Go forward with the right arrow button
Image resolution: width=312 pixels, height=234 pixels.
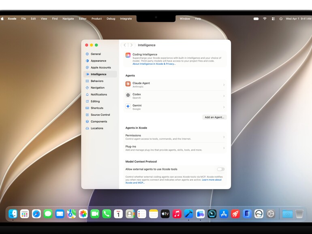[x=132, y=45]
